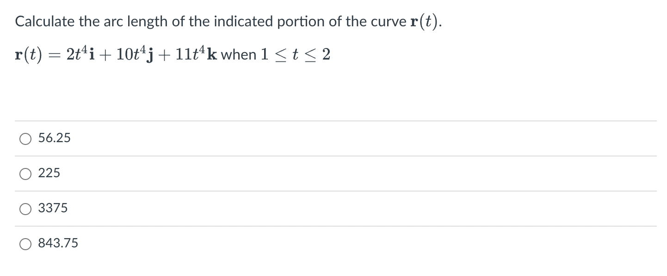Viewport: 667px width, 276px height.
Task: Select the radio button for 225
Action: click(25, 174)
